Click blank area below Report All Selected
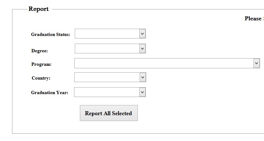264x141 pixels. tap(109, 127)
